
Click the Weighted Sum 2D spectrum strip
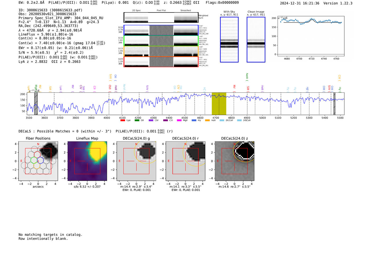[161, 18]
